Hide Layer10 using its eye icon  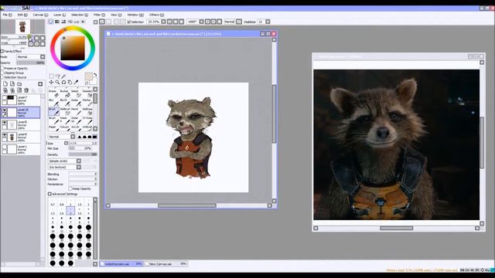4,110
